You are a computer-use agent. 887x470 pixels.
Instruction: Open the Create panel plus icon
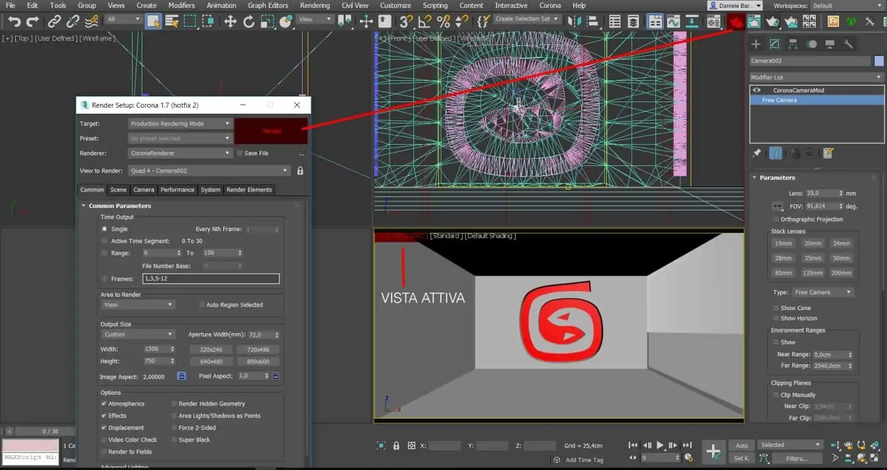click(756, 44)
